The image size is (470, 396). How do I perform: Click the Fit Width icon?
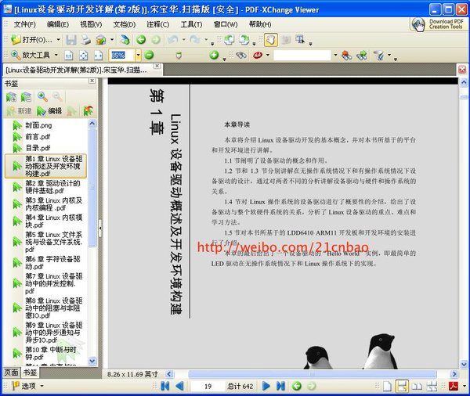[99, 56]
